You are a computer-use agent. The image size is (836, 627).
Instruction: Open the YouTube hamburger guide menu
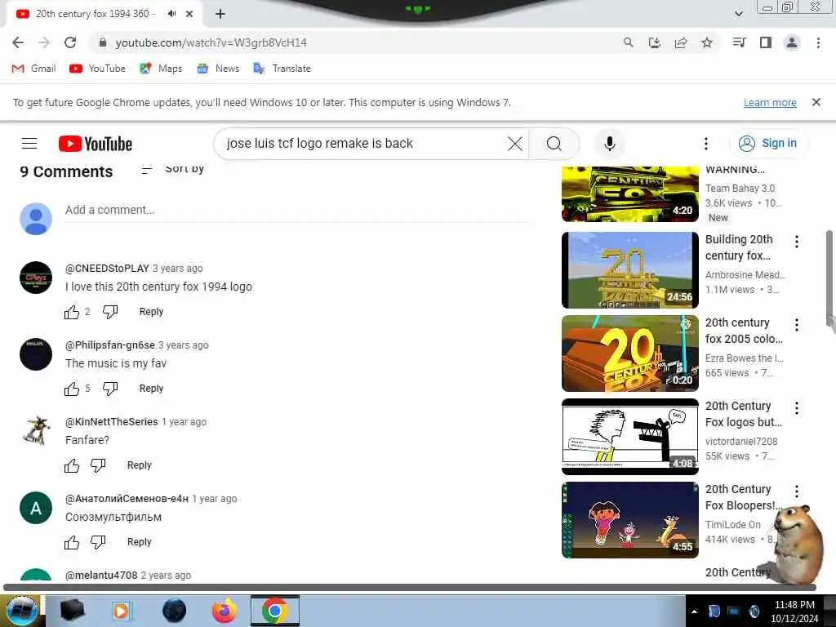point(29,144)
